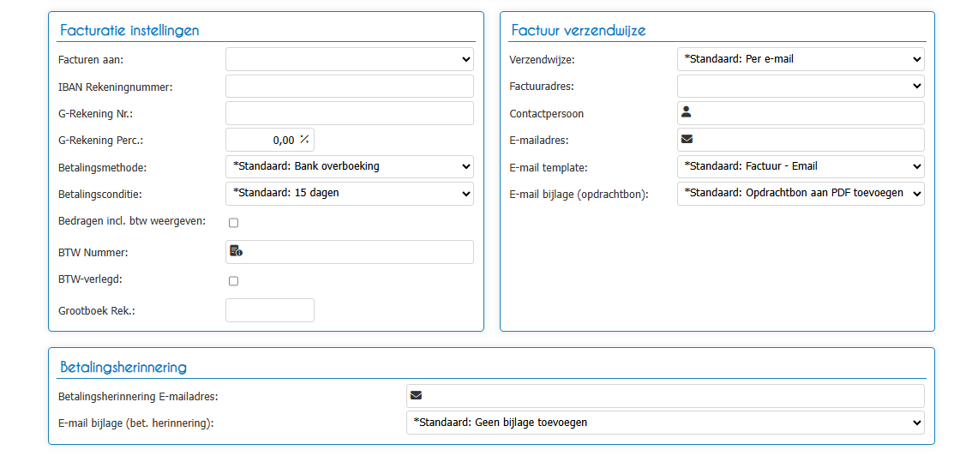
Task: Click the BTW Nummer info document icon
Action: 236,250
